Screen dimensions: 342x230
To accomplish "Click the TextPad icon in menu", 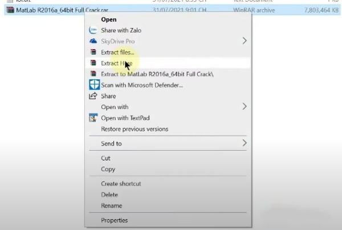I will pyautogui.click(x=93, y=118).
